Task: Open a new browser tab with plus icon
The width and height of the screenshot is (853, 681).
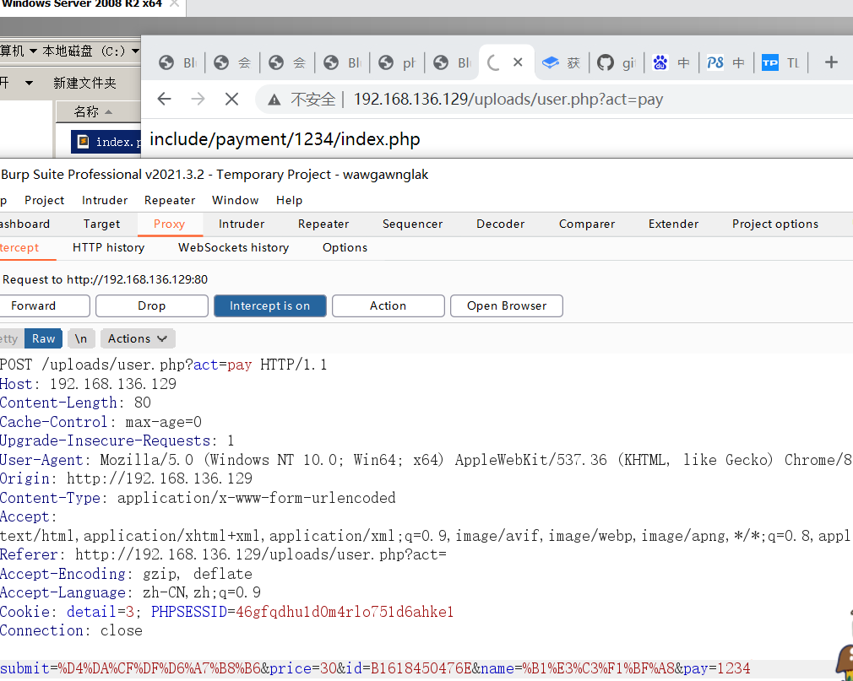Action: pos(831,62)
